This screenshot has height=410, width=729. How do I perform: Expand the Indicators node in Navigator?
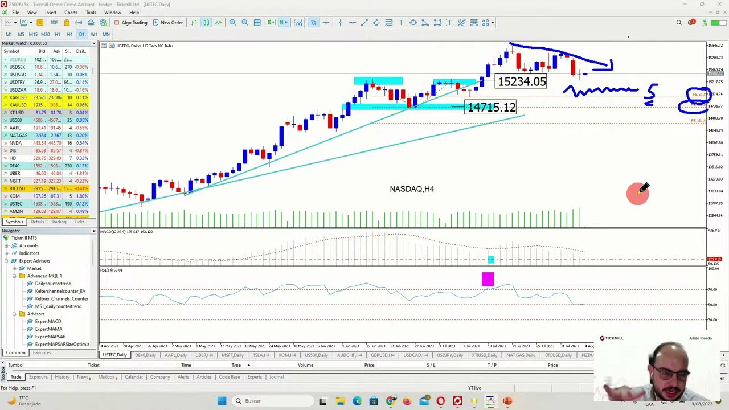[x=6, y=253]
